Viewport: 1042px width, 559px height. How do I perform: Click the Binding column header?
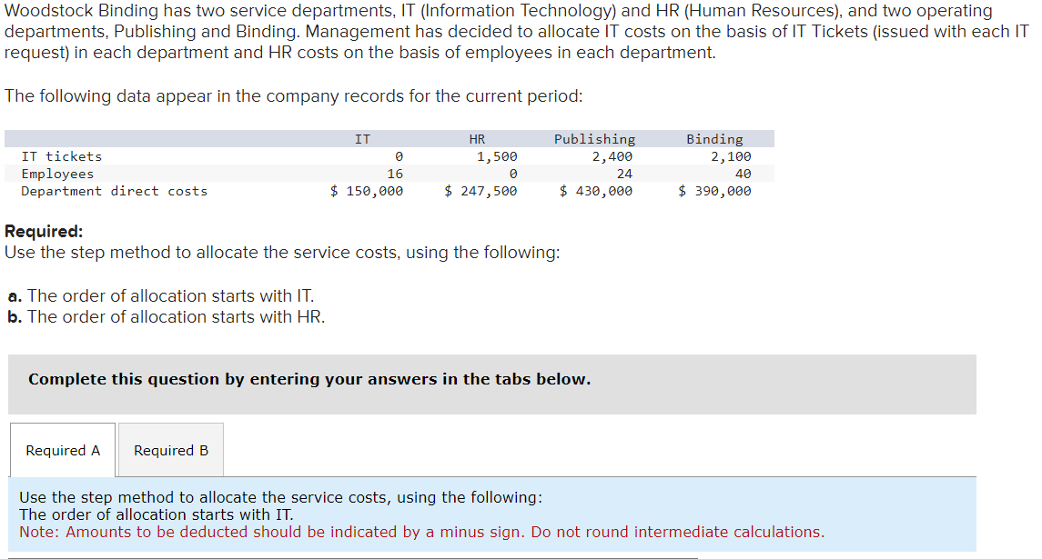point(714,138)
